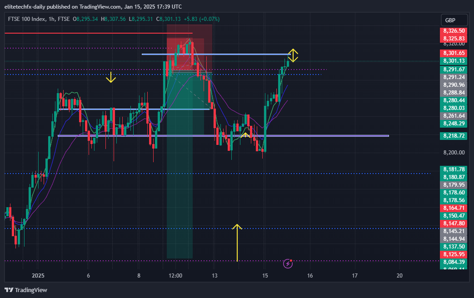The width and height of the screenshot is (474, 298).
Task: Click the 12:00 label on time axis
Action: pos(175,276)
